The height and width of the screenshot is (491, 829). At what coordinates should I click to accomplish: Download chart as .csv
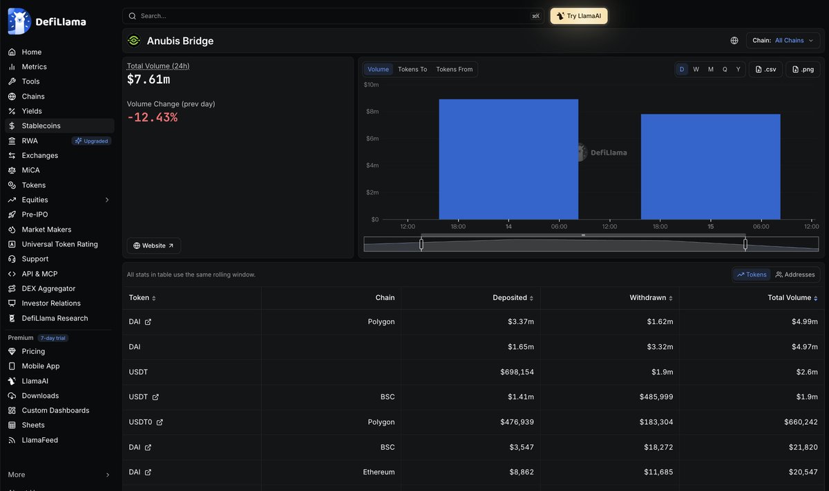tap(765, 69)
